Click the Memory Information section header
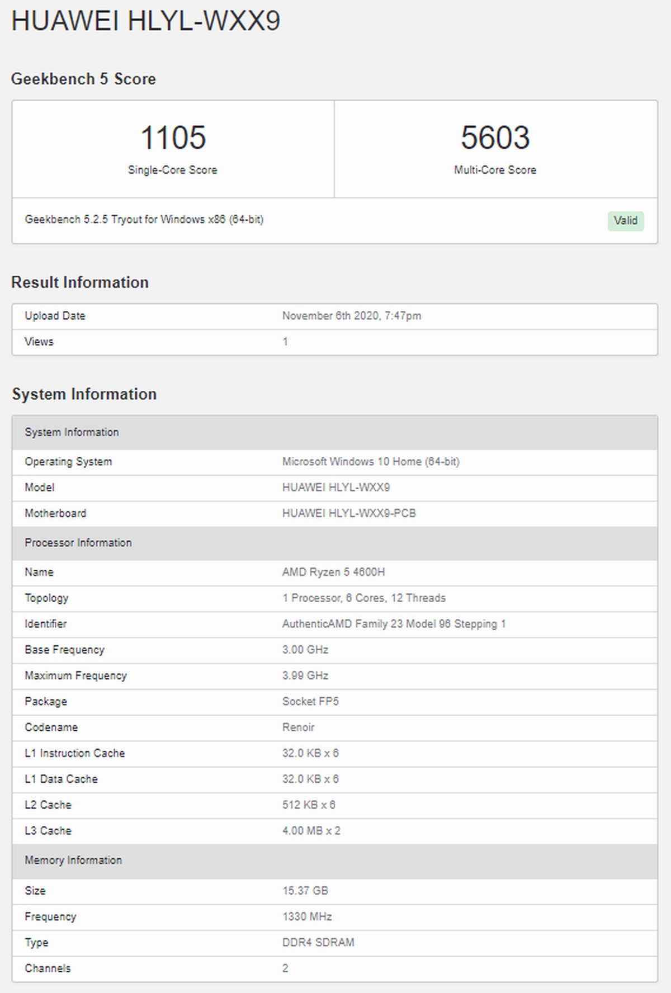This screenshot has height=993, width=671. click(73, 860)
